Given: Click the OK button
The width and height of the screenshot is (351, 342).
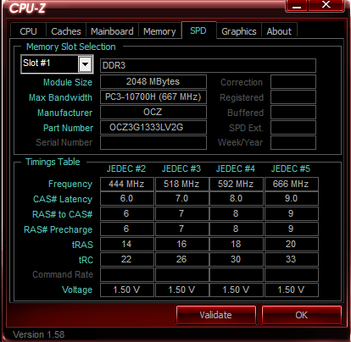Looking at the screenshot, I should click(x=302, y=315).
